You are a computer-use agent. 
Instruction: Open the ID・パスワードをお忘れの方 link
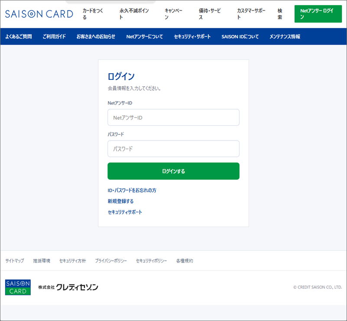pos(132,190)
